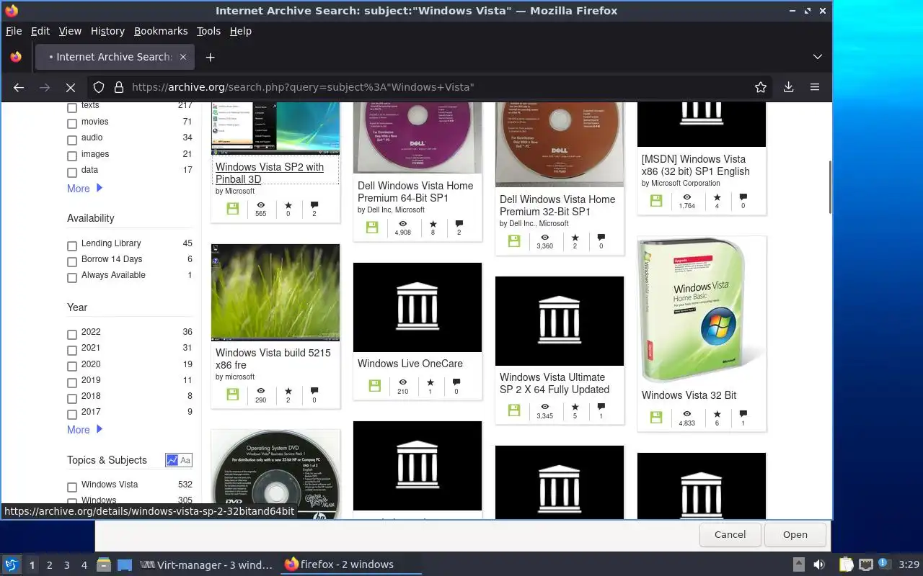This screenshot has width=923, height=576.
Task: Check the audio media type filter
Action: pyautogui.click(x=71, y=140)
